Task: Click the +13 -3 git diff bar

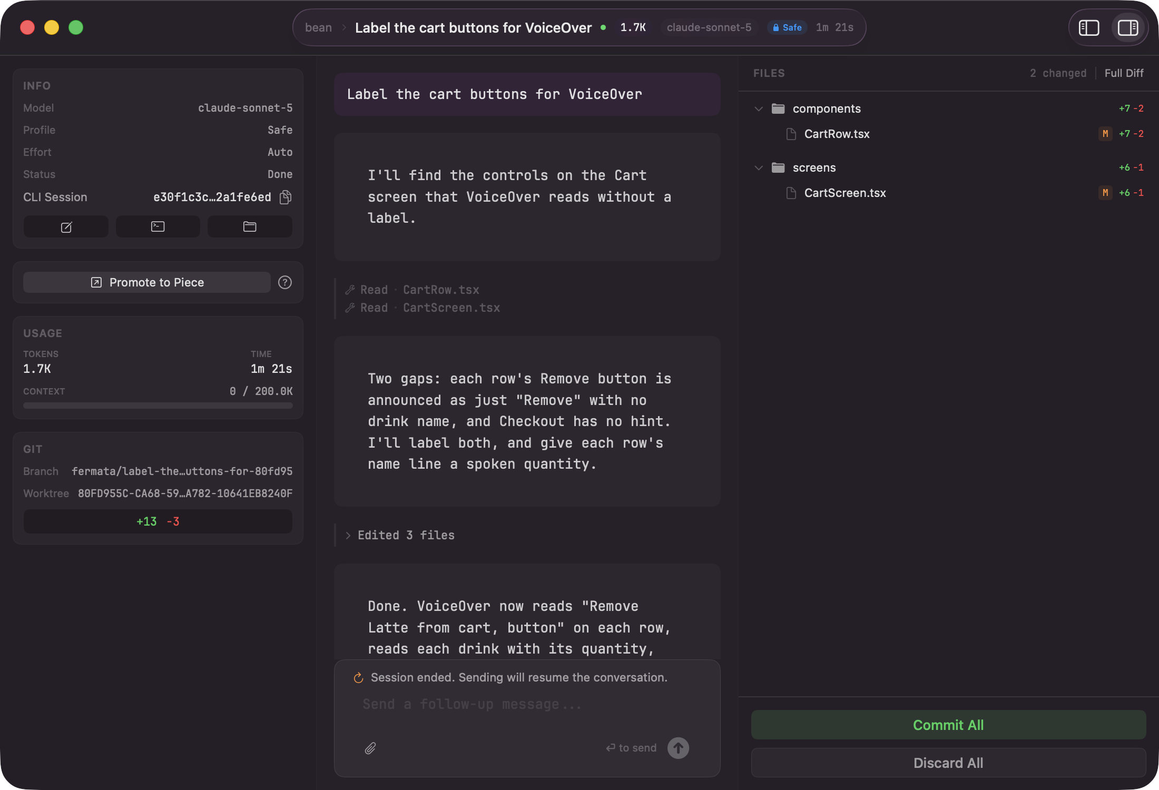Action: point(158,521)
